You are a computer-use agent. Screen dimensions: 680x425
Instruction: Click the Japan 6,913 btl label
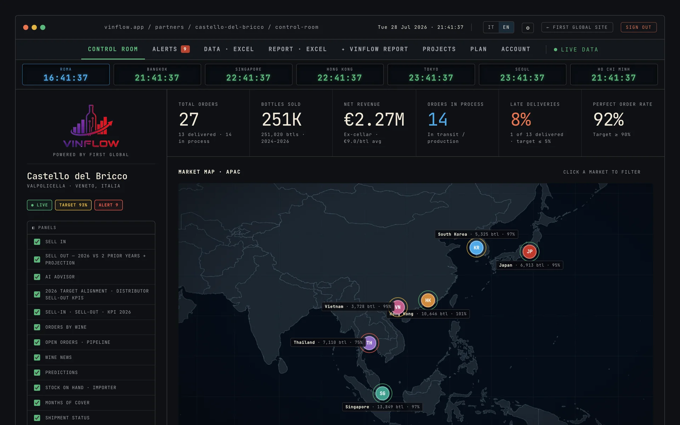pos(529,265)
